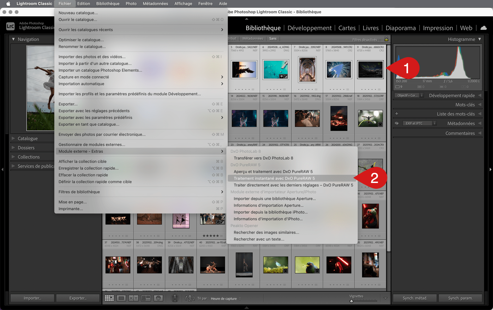Viewport: 493px width, 310px height.
Task: Collapse the Histogramme panel
Action: pyautogui.click(x=480, y=39)
